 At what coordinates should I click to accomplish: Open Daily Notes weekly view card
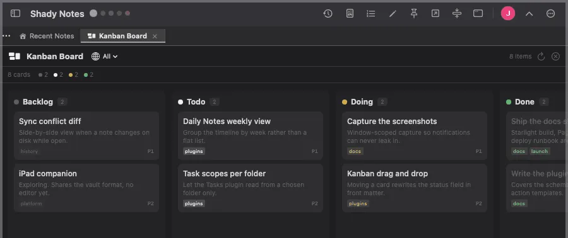[x=251, y=136]
